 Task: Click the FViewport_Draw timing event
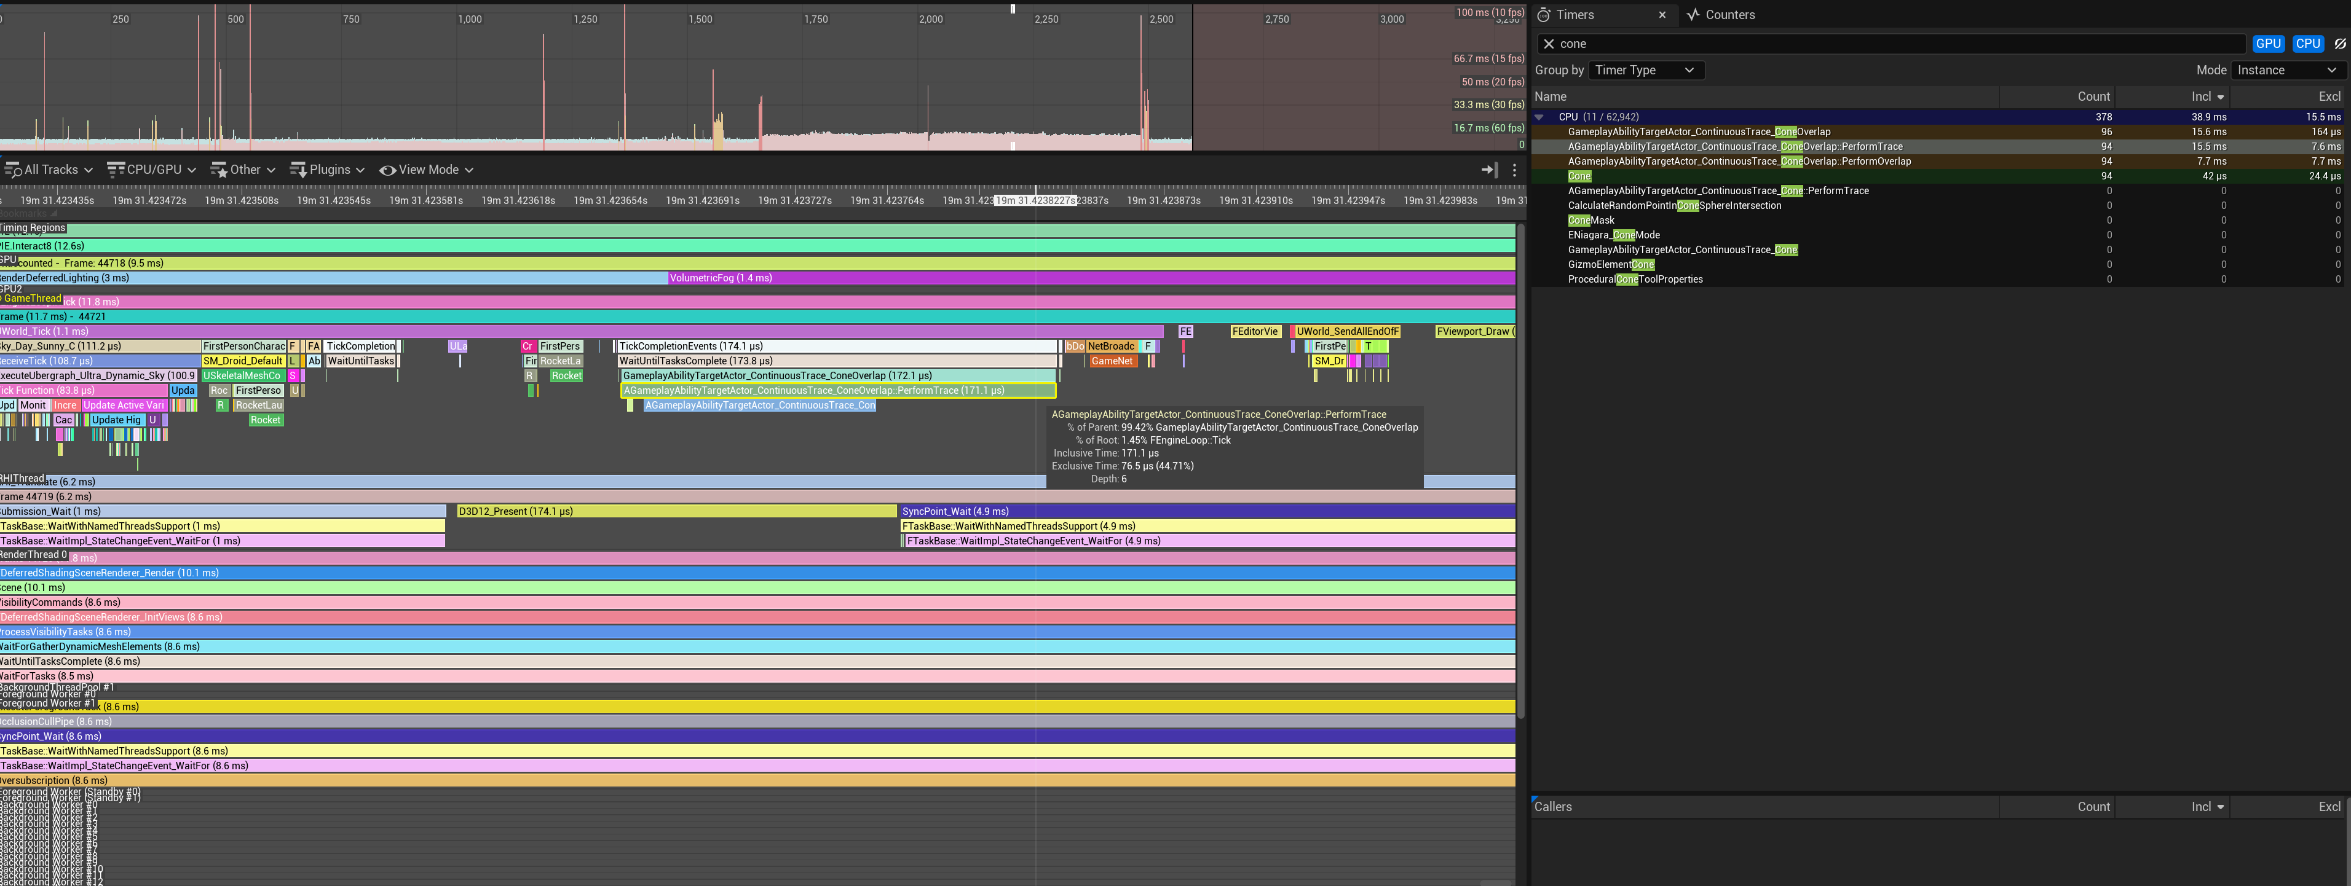coord(1475,331)
